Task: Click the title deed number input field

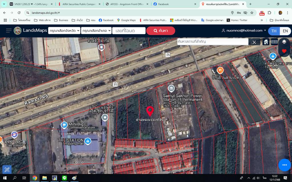Action: (129, 31)
